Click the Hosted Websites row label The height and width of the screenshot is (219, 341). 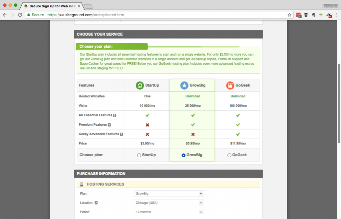pyautogui.click(x=92, y=96)
